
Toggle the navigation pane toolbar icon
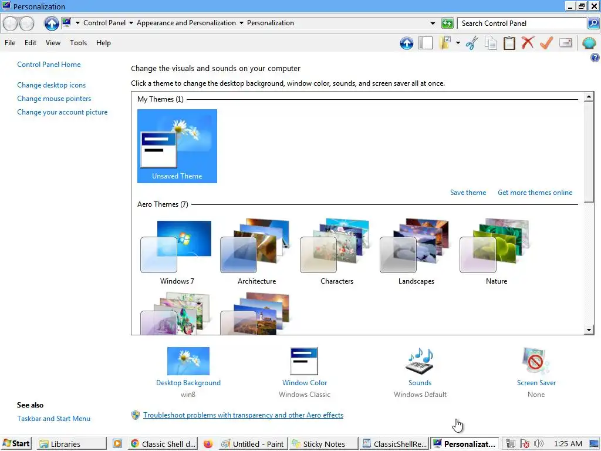[426, 43]
